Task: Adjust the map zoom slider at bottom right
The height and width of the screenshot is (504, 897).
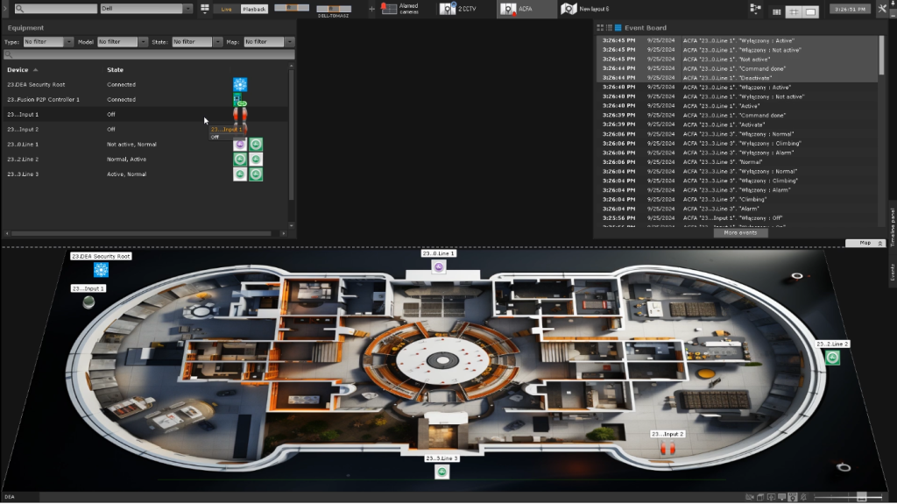Action: click(862, 497)
